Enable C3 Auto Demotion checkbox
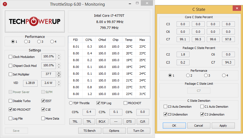The image size is (243, 138). (165, 107)
